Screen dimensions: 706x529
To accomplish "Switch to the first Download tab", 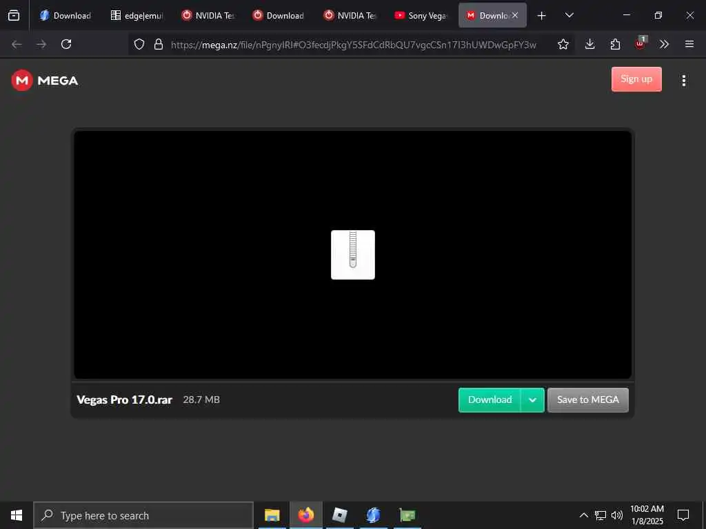I will (x=65, y=15).
